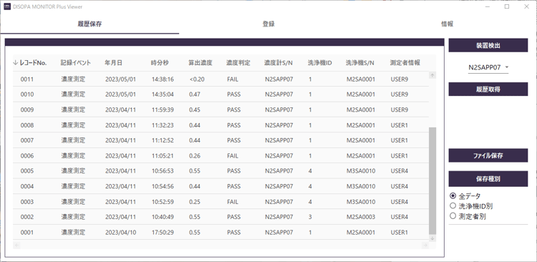Select the 洗浄機ID別 radio button
537x262 pixels.
(x=453, y=206)
